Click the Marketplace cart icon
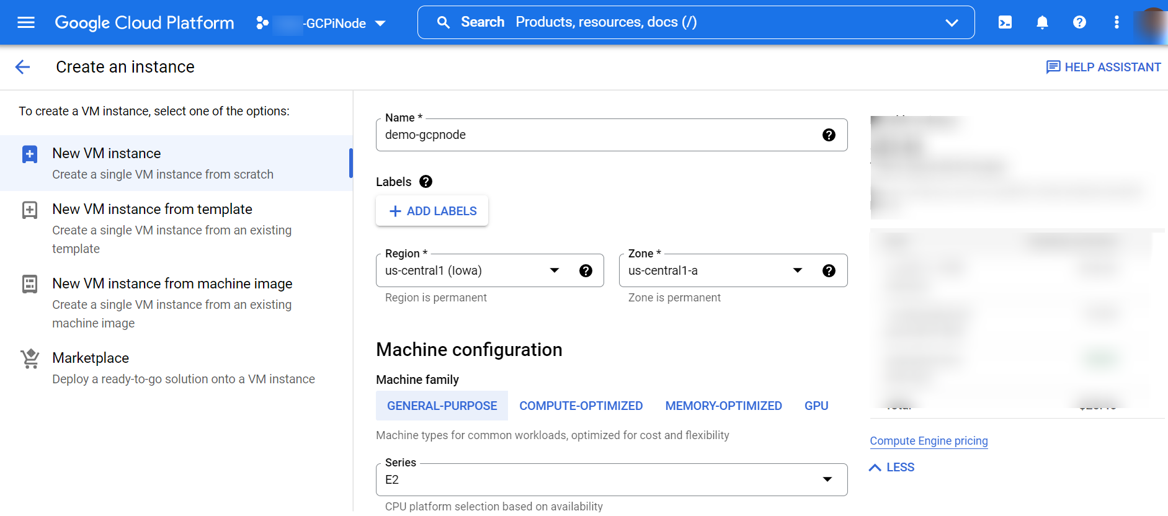1168x516 pixels. pos(30,358)
